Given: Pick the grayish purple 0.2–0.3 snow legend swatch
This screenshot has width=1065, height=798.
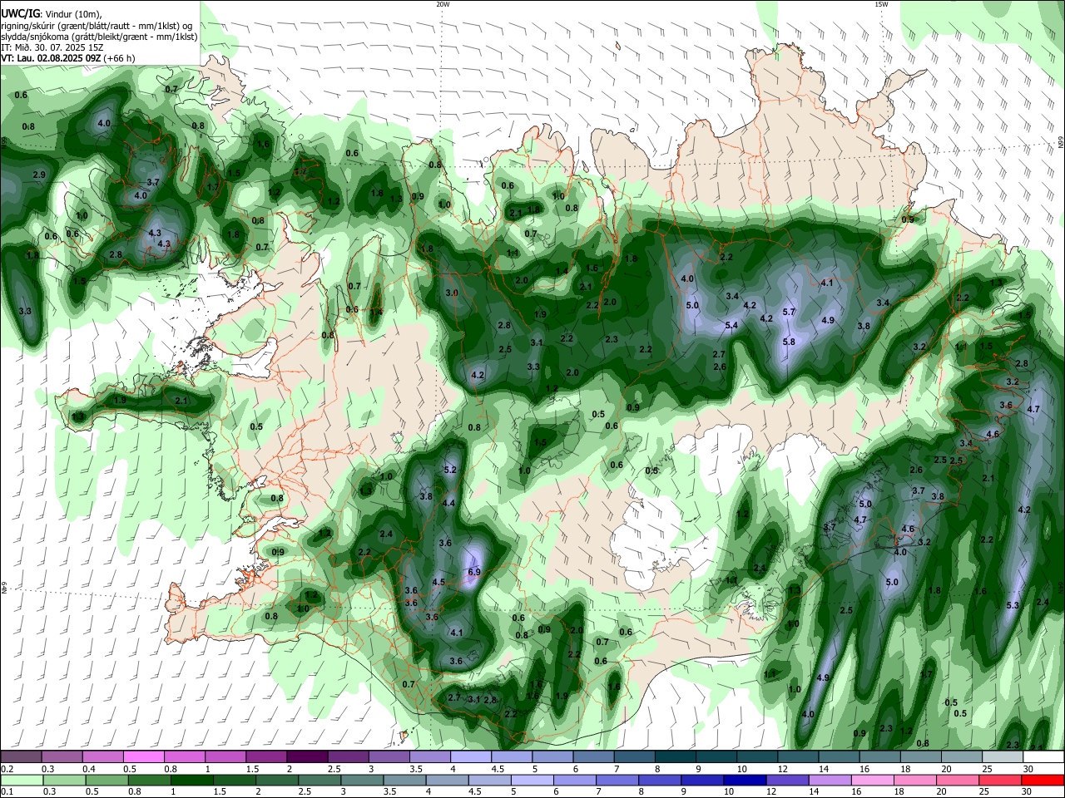Looking at the screenshot, I should [x=21, y=756].
